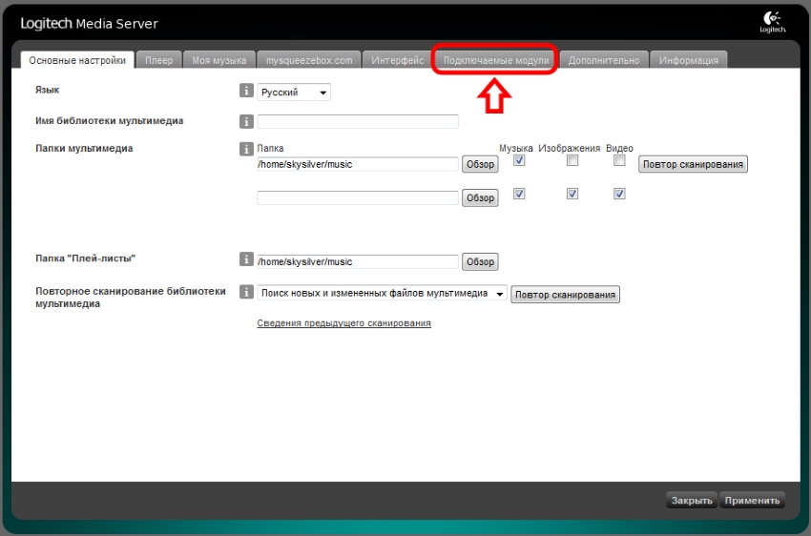Check Видео for /home/skysilver/music folder
Viewport: 811px width, 536px height.
[619, 160]
